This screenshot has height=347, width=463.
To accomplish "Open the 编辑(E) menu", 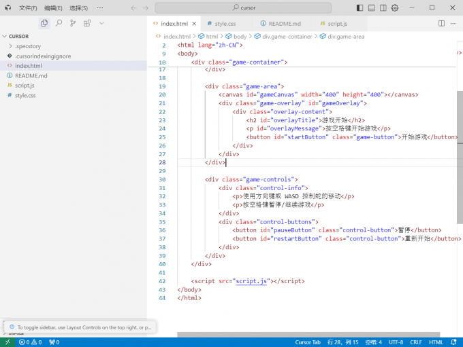I will point(53,8).
